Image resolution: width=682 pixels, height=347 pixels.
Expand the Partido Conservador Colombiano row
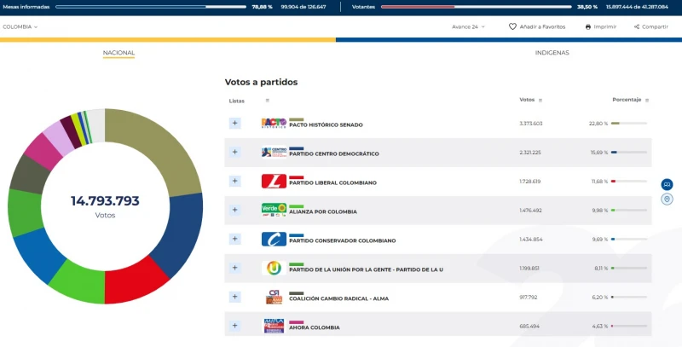(235, 239)
